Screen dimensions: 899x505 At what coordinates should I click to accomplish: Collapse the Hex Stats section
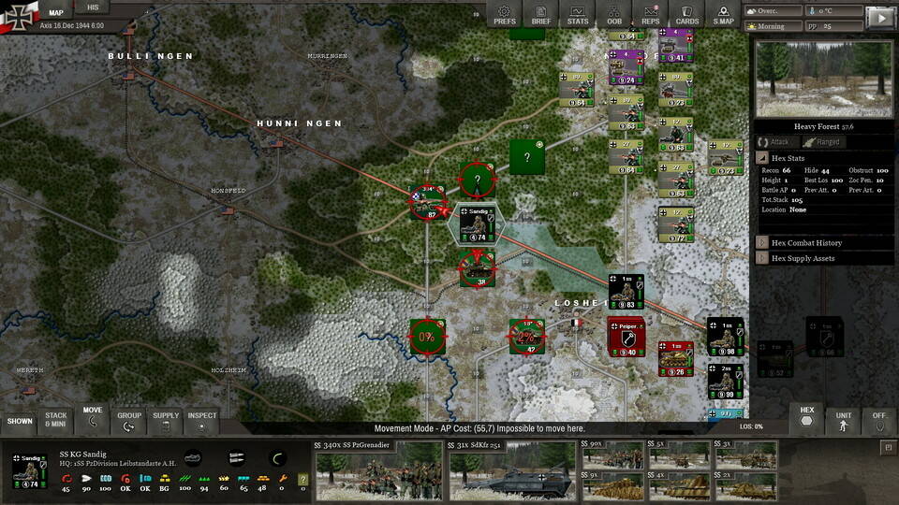point(762,158)
